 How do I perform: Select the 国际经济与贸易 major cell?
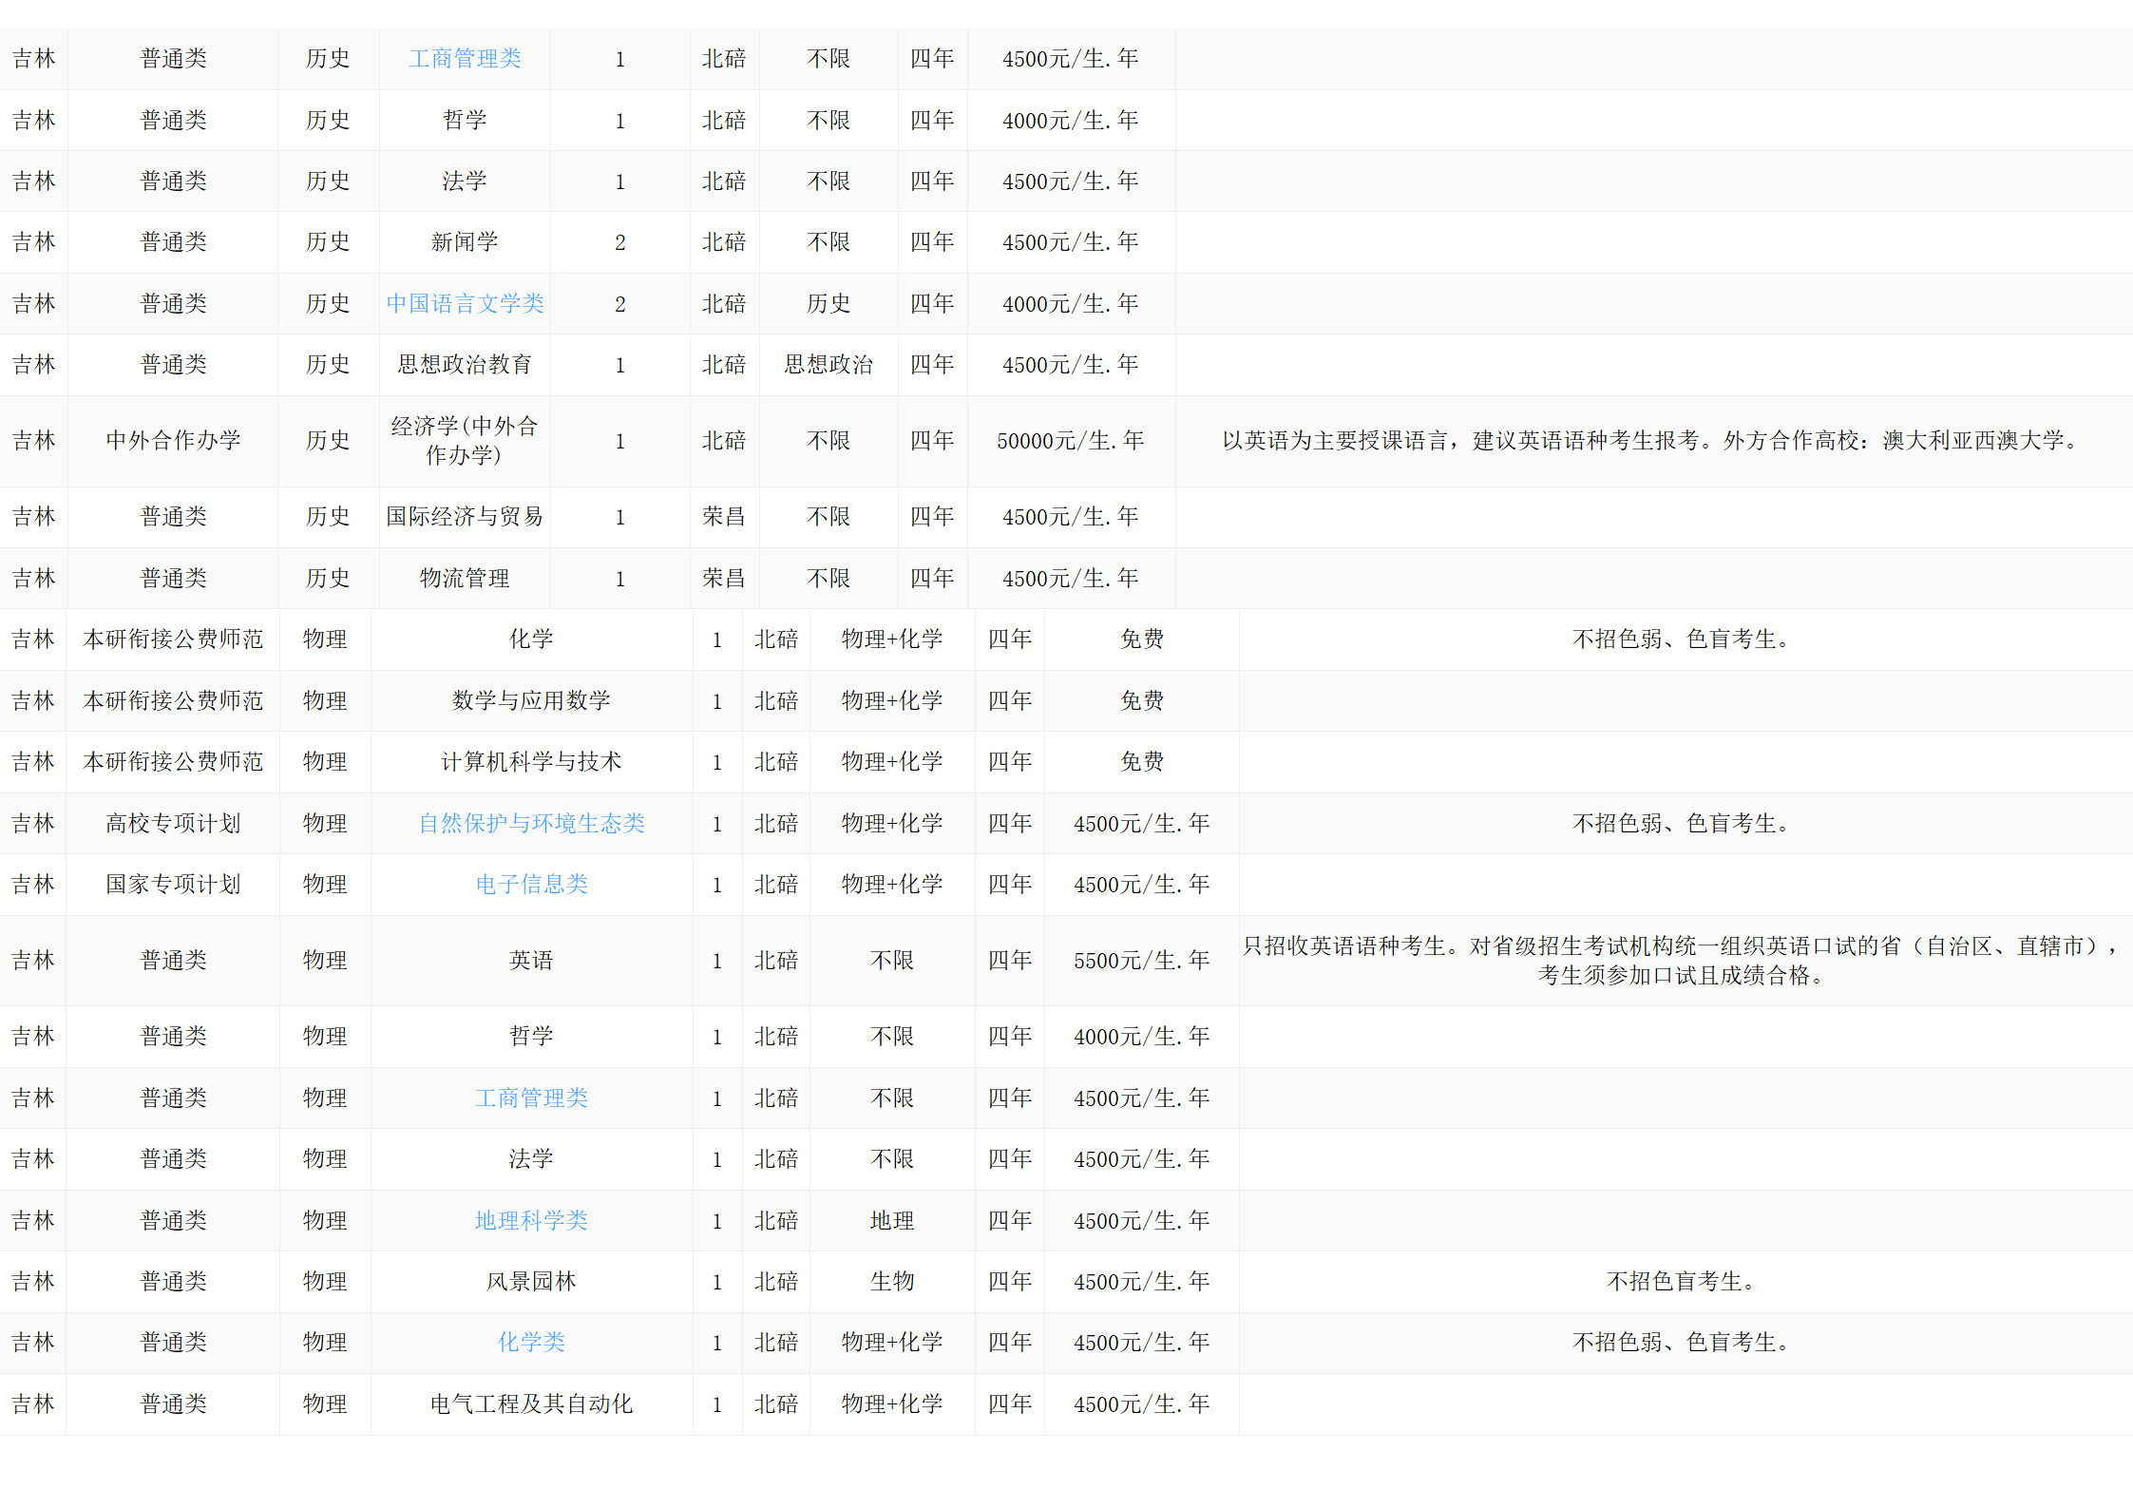465,517
